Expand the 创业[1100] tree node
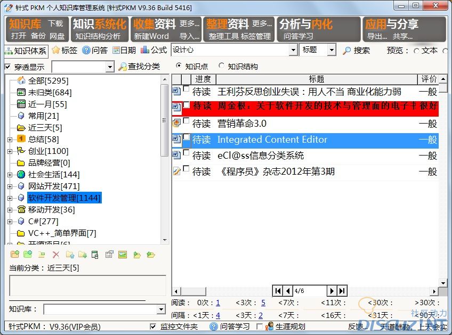This screenshot has width=452, height=335. pos(10,151)
